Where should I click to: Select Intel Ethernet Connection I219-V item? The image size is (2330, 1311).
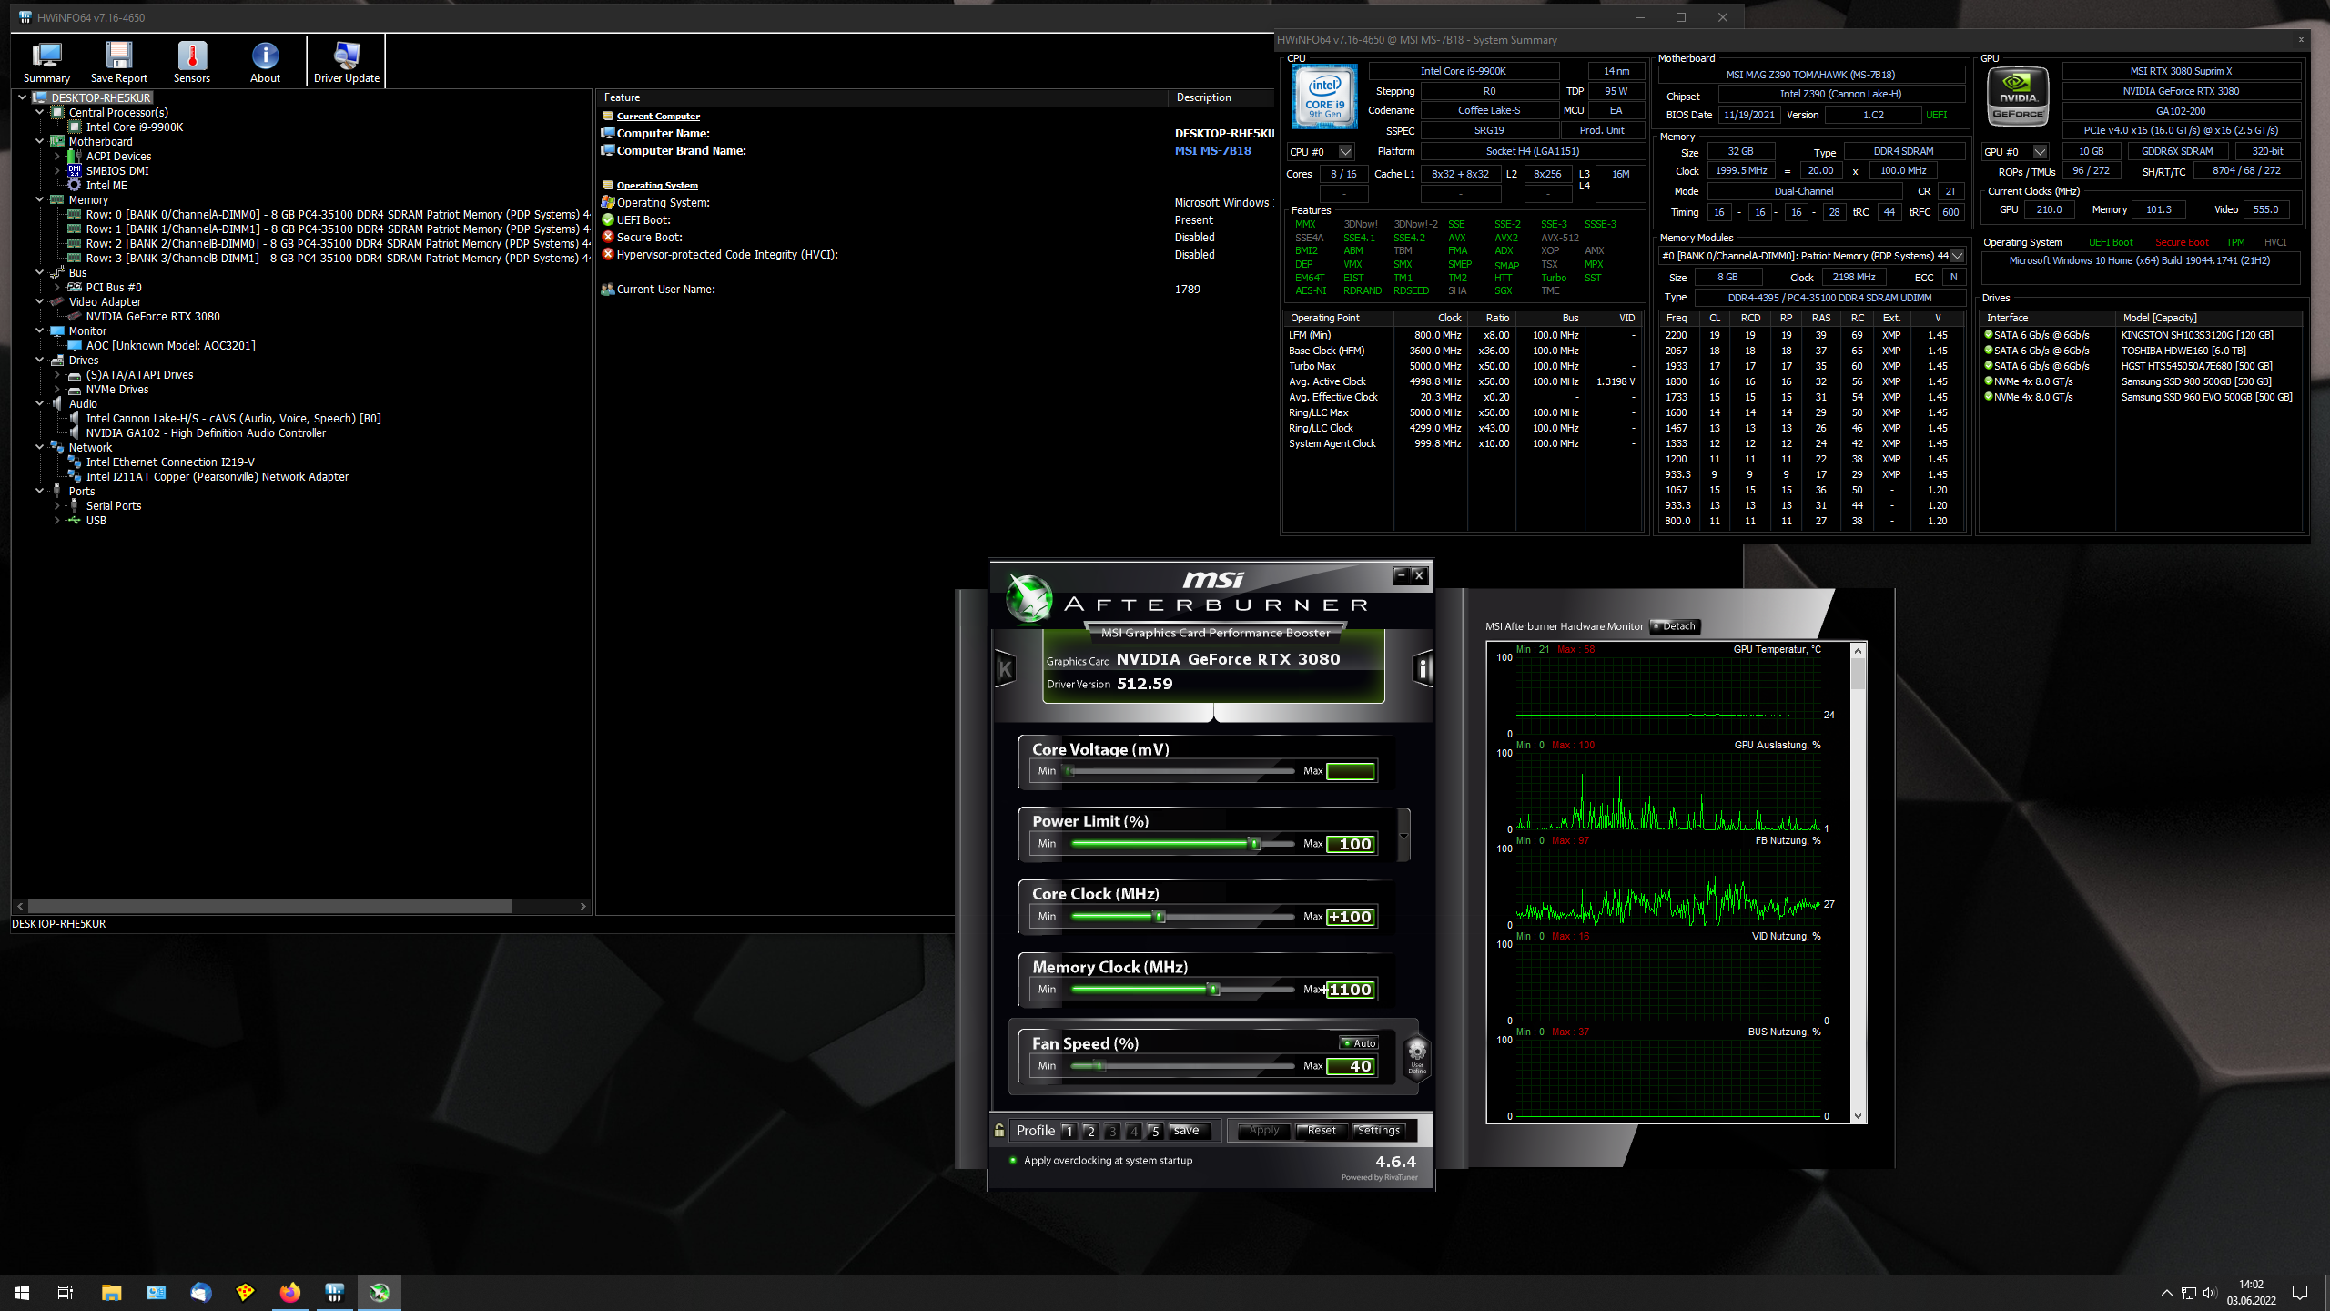pos(170,462)
